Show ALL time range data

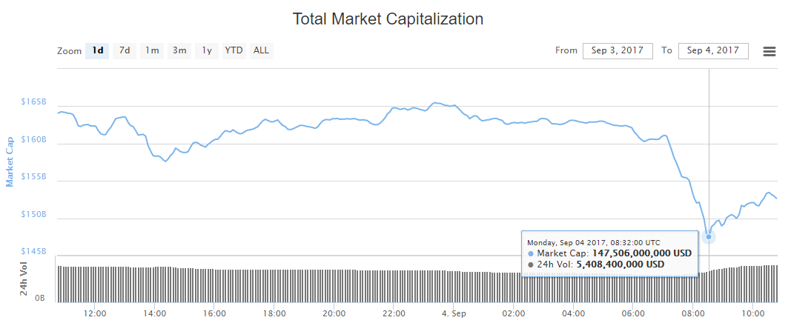click(x=261, y=51)
